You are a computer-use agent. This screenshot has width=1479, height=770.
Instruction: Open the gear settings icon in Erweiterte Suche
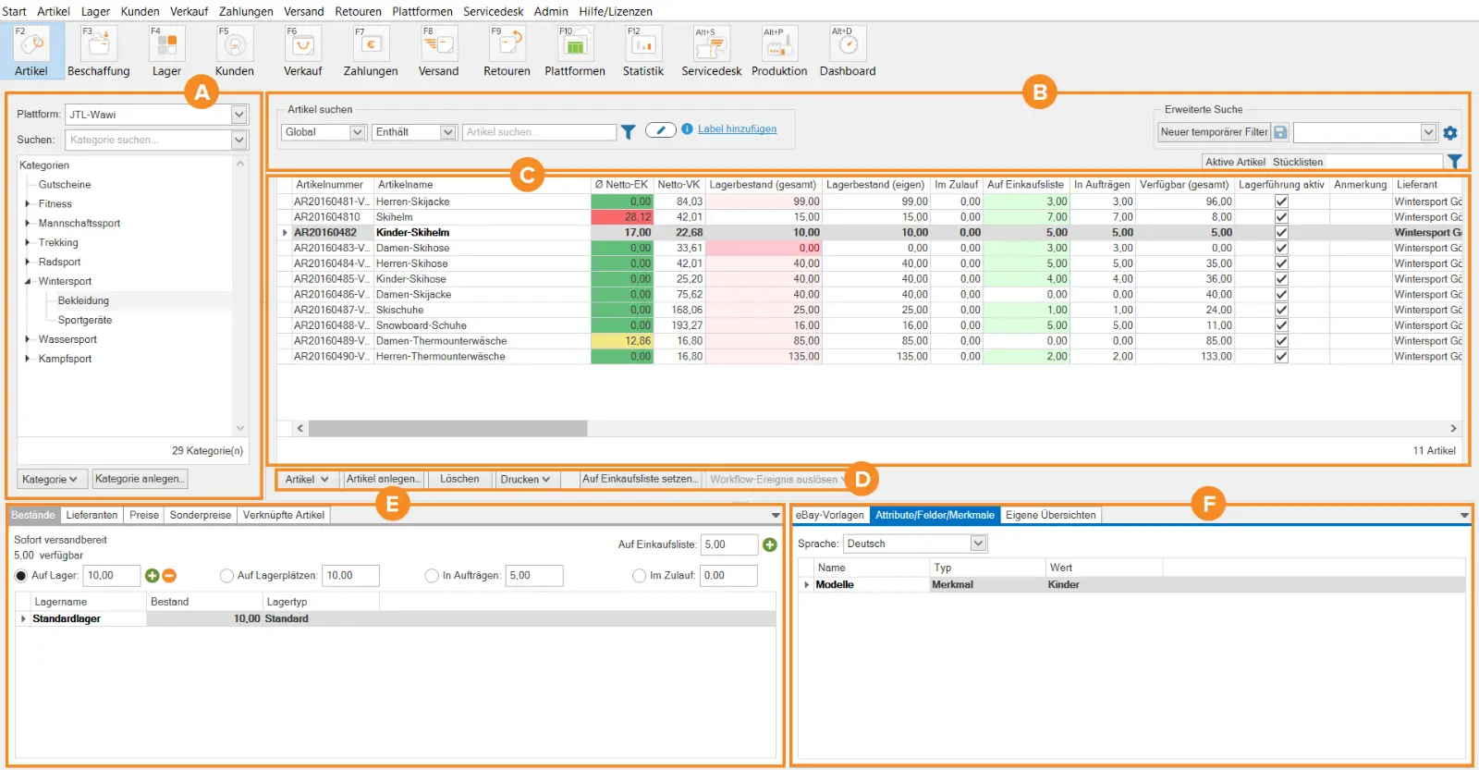point(1450,132)
